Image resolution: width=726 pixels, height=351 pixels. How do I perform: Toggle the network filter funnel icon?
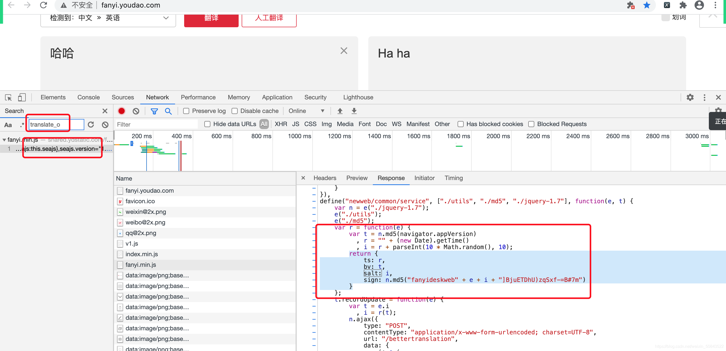pos(154,111)
